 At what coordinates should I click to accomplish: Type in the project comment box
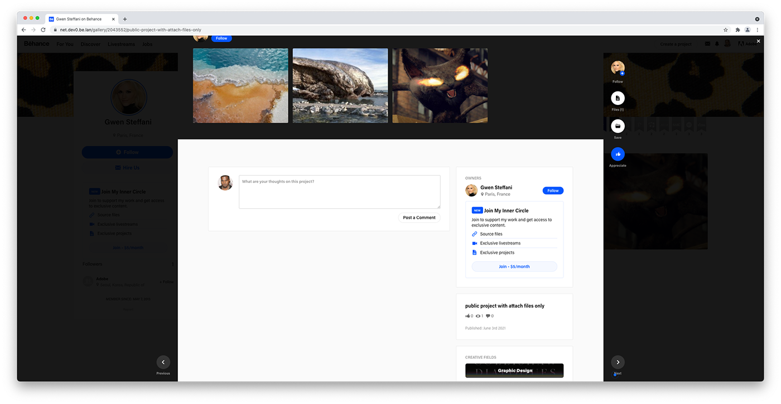pos(339,192)
